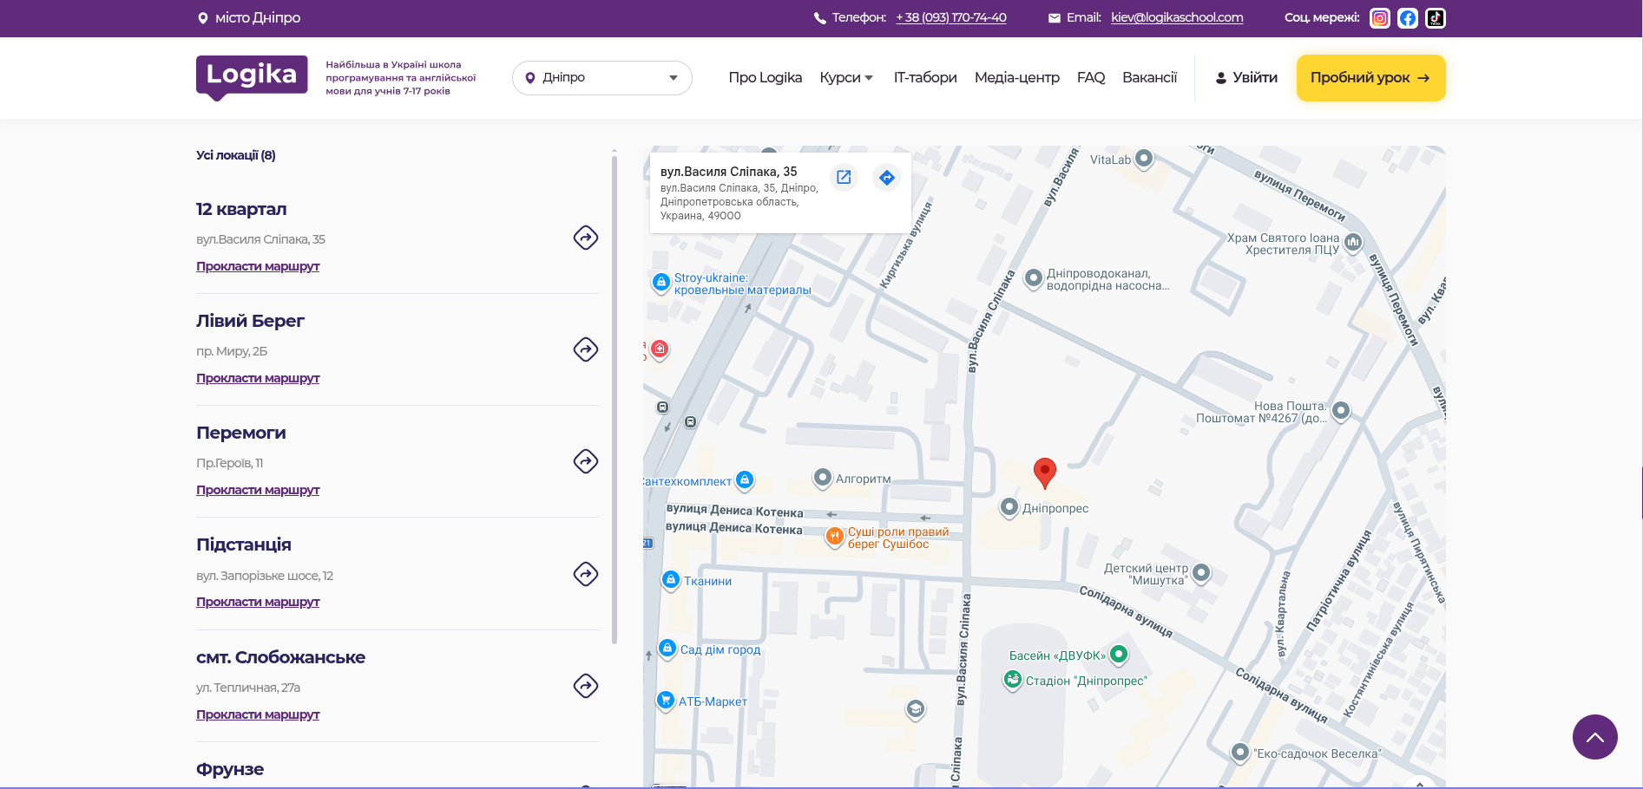The height and width of the screenshot is (789, 1643).
Task: Click the scroll-to-top round button
Action: pyautogui.click(x=1595, y=737)
